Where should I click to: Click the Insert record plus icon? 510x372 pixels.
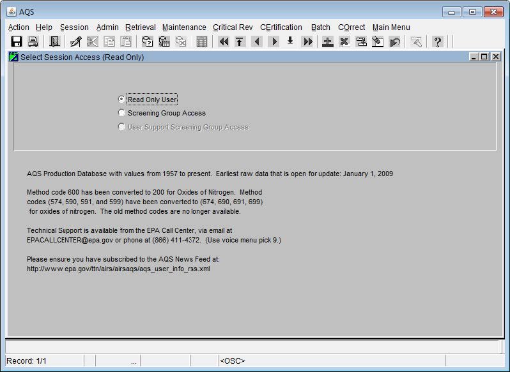point(328,42)
